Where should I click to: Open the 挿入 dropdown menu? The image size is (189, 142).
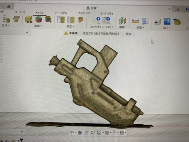pos(167,28)
